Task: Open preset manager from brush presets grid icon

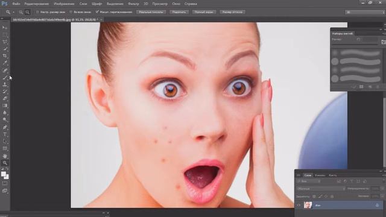Action: [361, 87]
